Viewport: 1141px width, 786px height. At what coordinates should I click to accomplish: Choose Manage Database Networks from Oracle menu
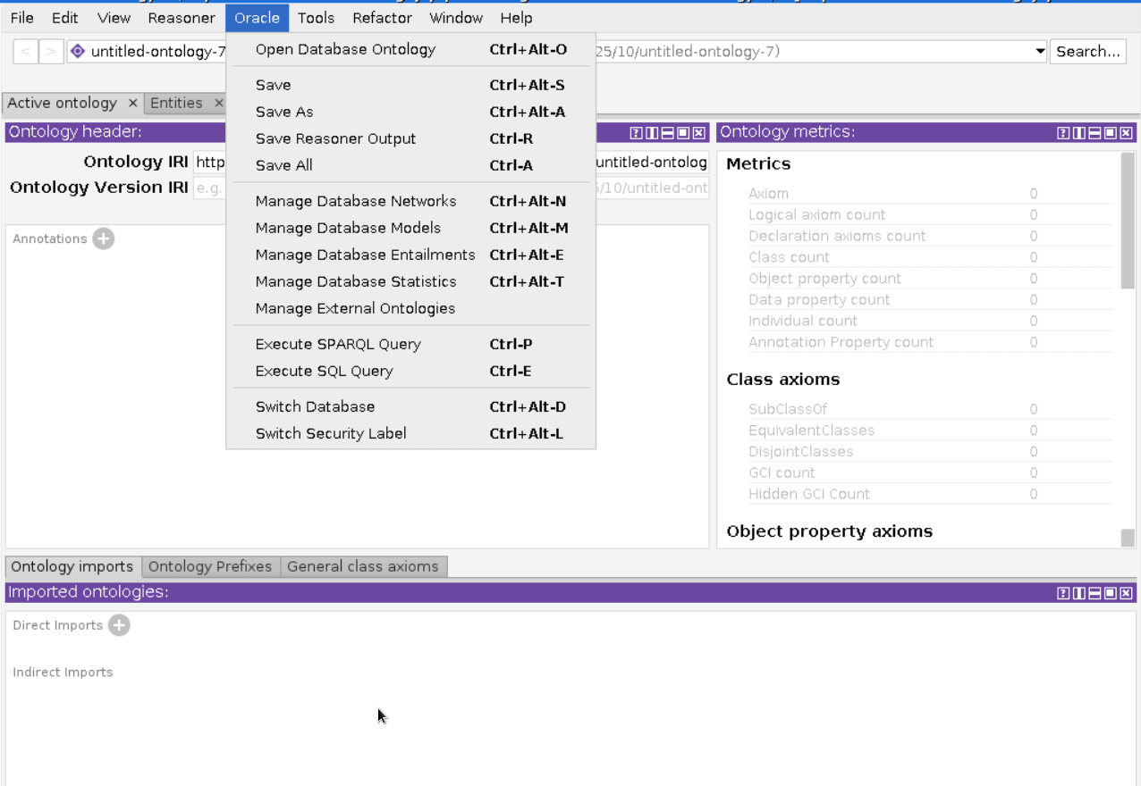point(356,201)
